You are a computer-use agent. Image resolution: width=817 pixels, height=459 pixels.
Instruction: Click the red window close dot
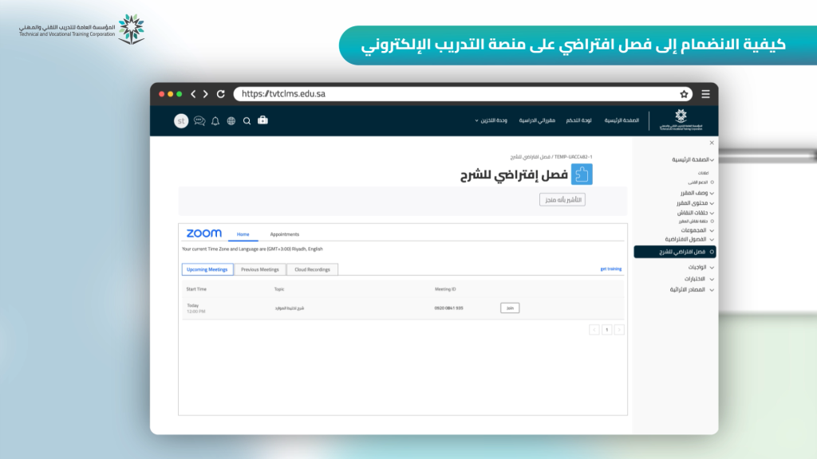tap(161, 94)
